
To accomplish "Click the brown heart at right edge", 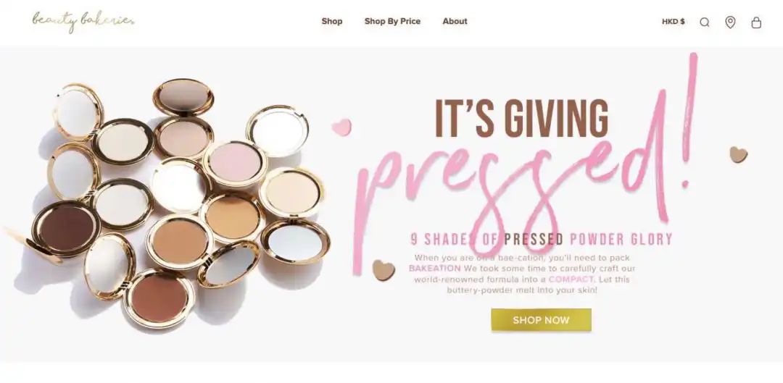I will (739, 155).
